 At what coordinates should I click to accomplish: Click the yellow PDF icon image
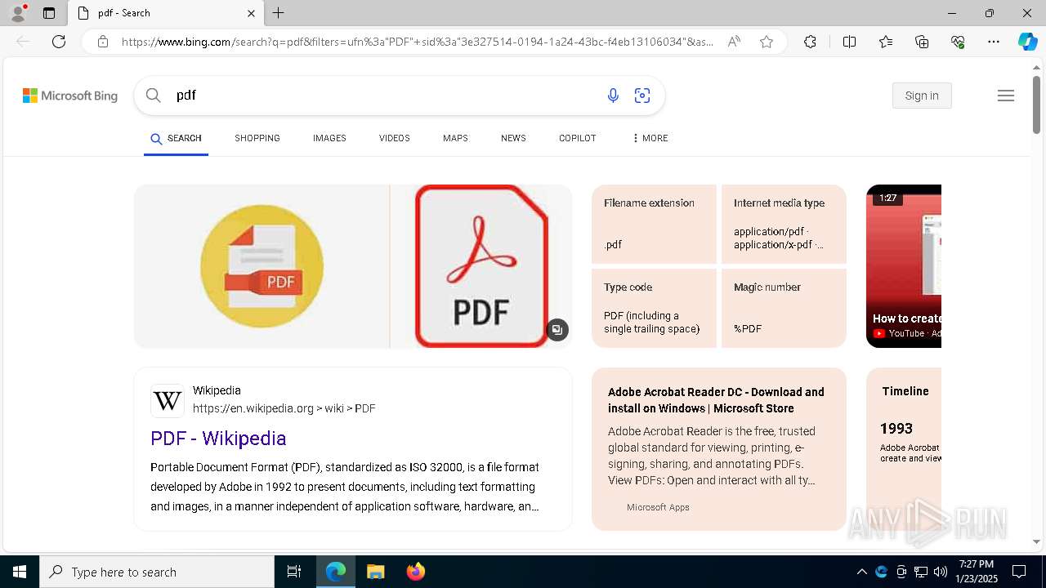coord(261,266)
